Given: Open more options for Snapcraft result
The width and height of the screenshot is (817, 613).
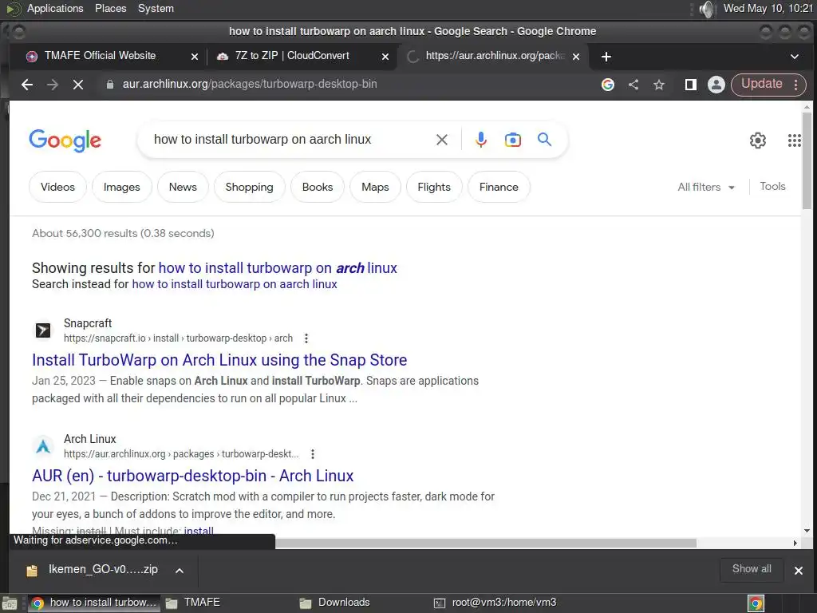Looking at the screenshot, I should pyautogui.click(x=306, y=338).
